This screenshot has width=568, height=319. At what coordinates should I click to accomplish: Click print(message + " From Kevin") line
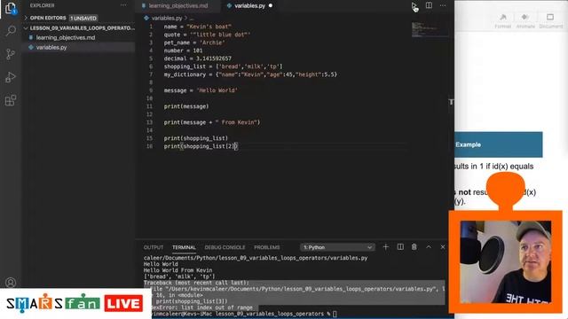click(212, 122)
